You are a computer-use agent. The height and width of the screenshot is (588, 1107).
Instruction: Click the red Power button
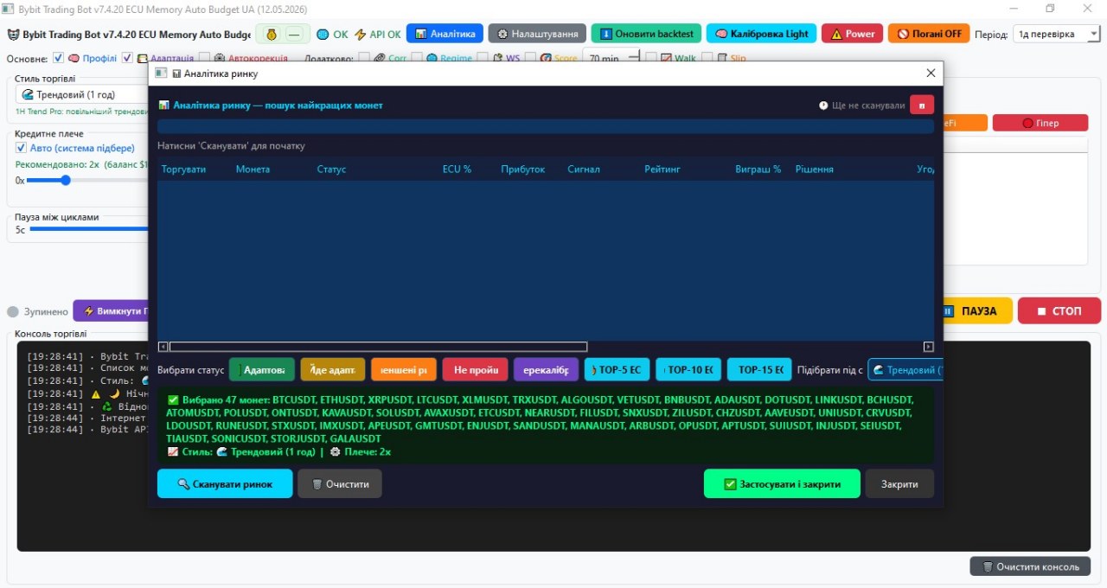pyautogui.click(x=851, y=34)
